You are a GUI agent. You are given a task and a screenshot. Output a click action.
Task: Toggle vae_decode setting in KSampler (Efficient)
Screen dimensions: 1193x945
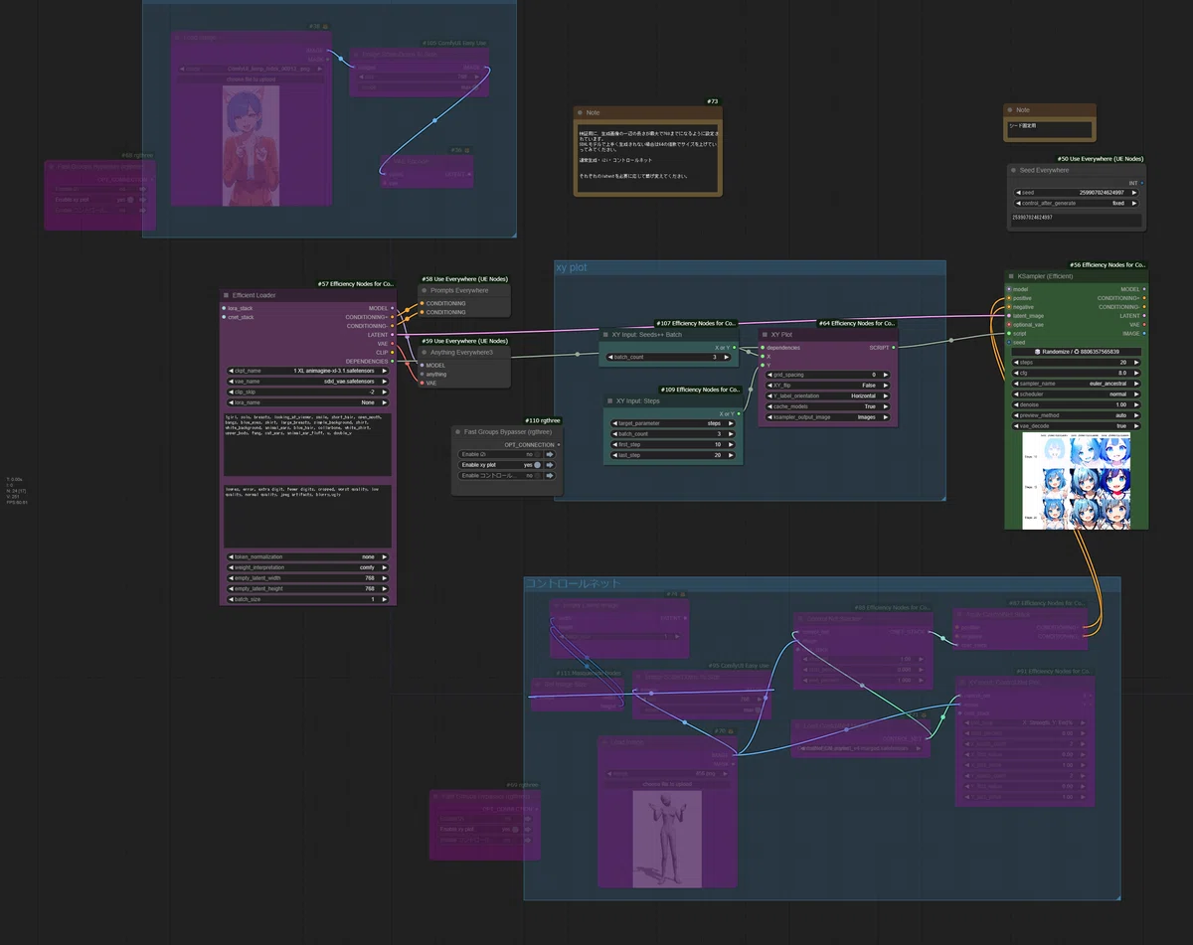pyautogui.click(x=1076, y=426)
